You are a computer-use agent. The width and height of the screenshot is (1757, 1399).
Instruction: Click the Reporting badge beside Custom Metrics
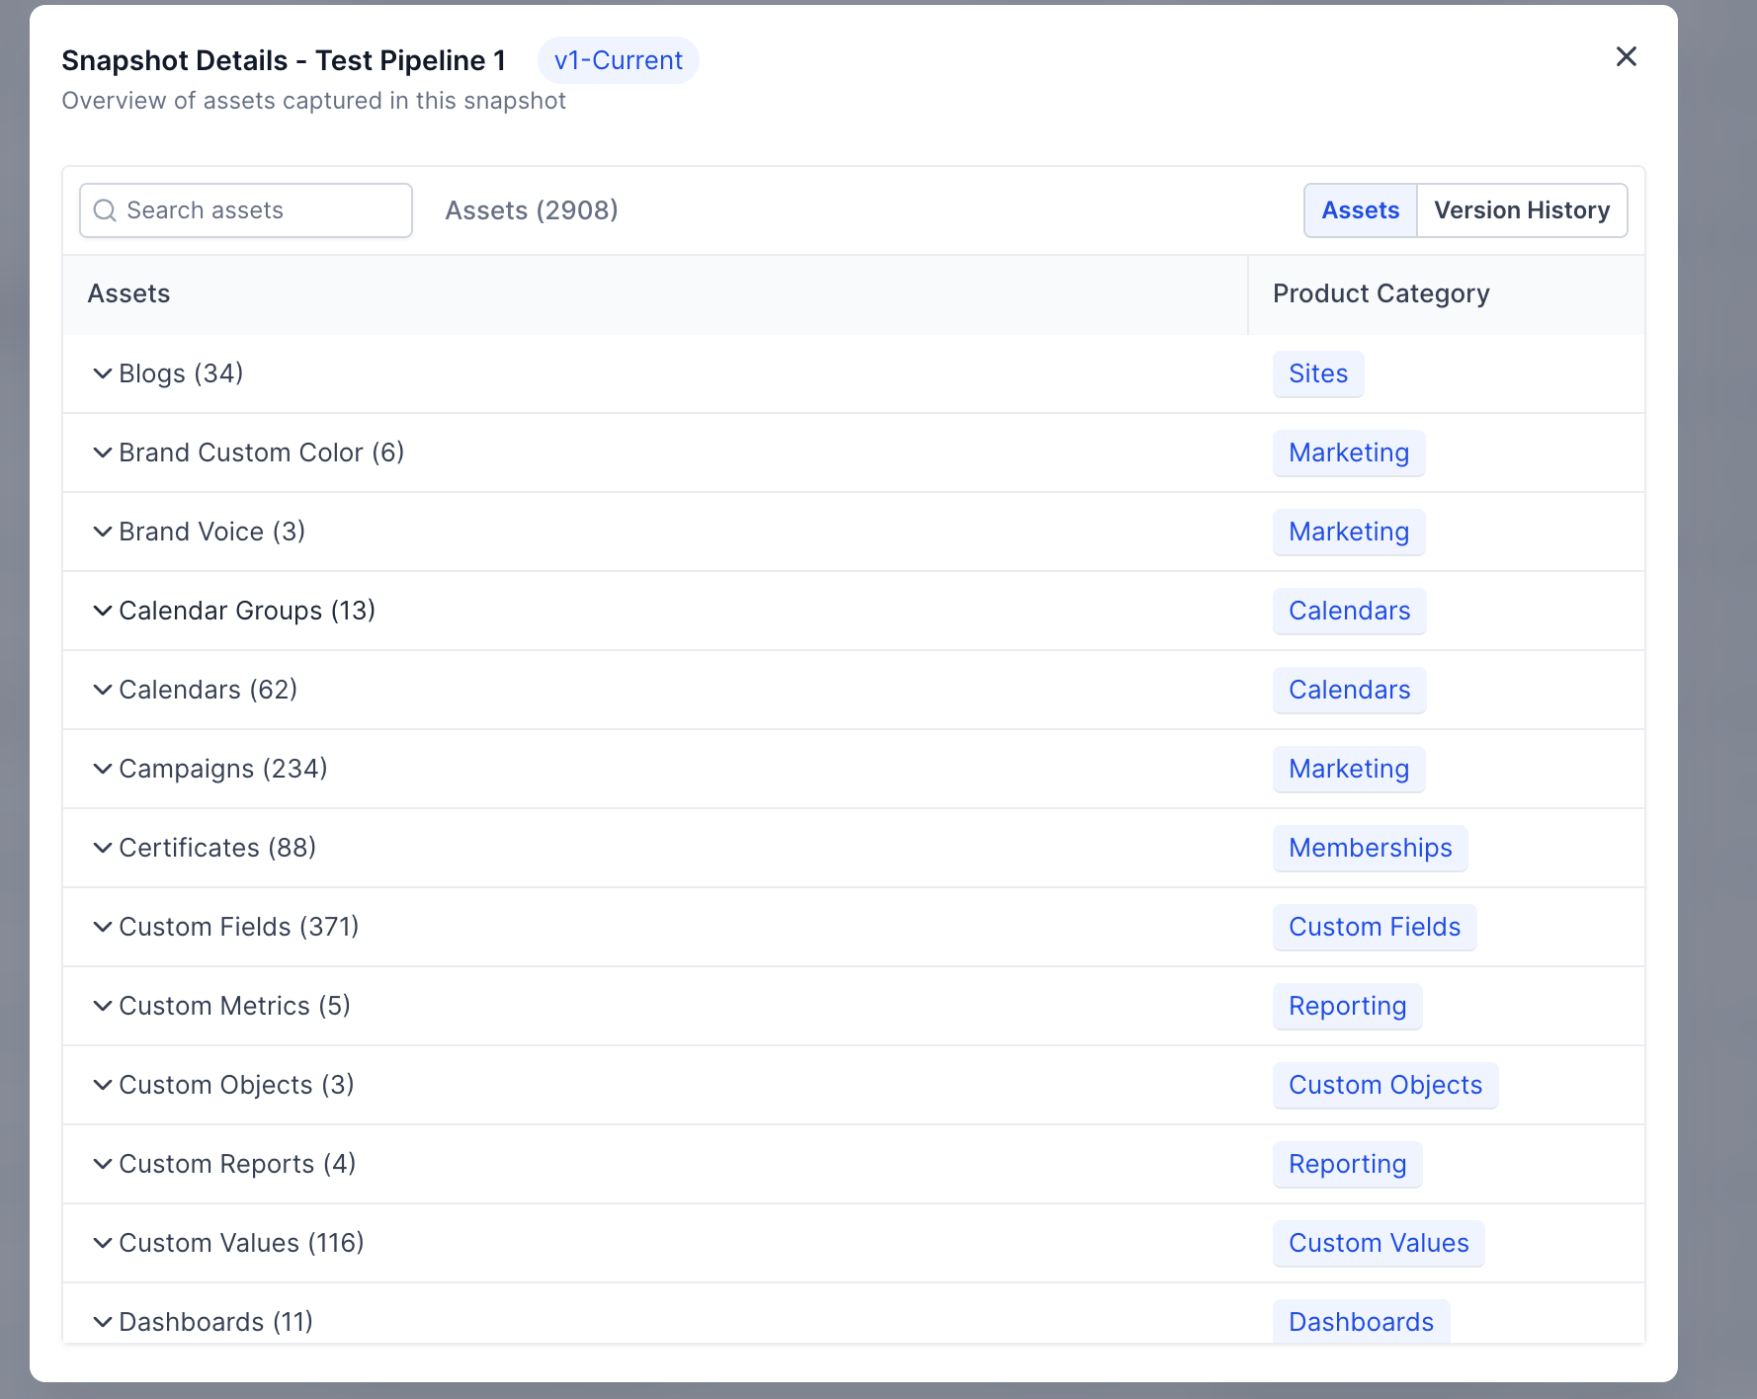(x=1347, y=1005)
